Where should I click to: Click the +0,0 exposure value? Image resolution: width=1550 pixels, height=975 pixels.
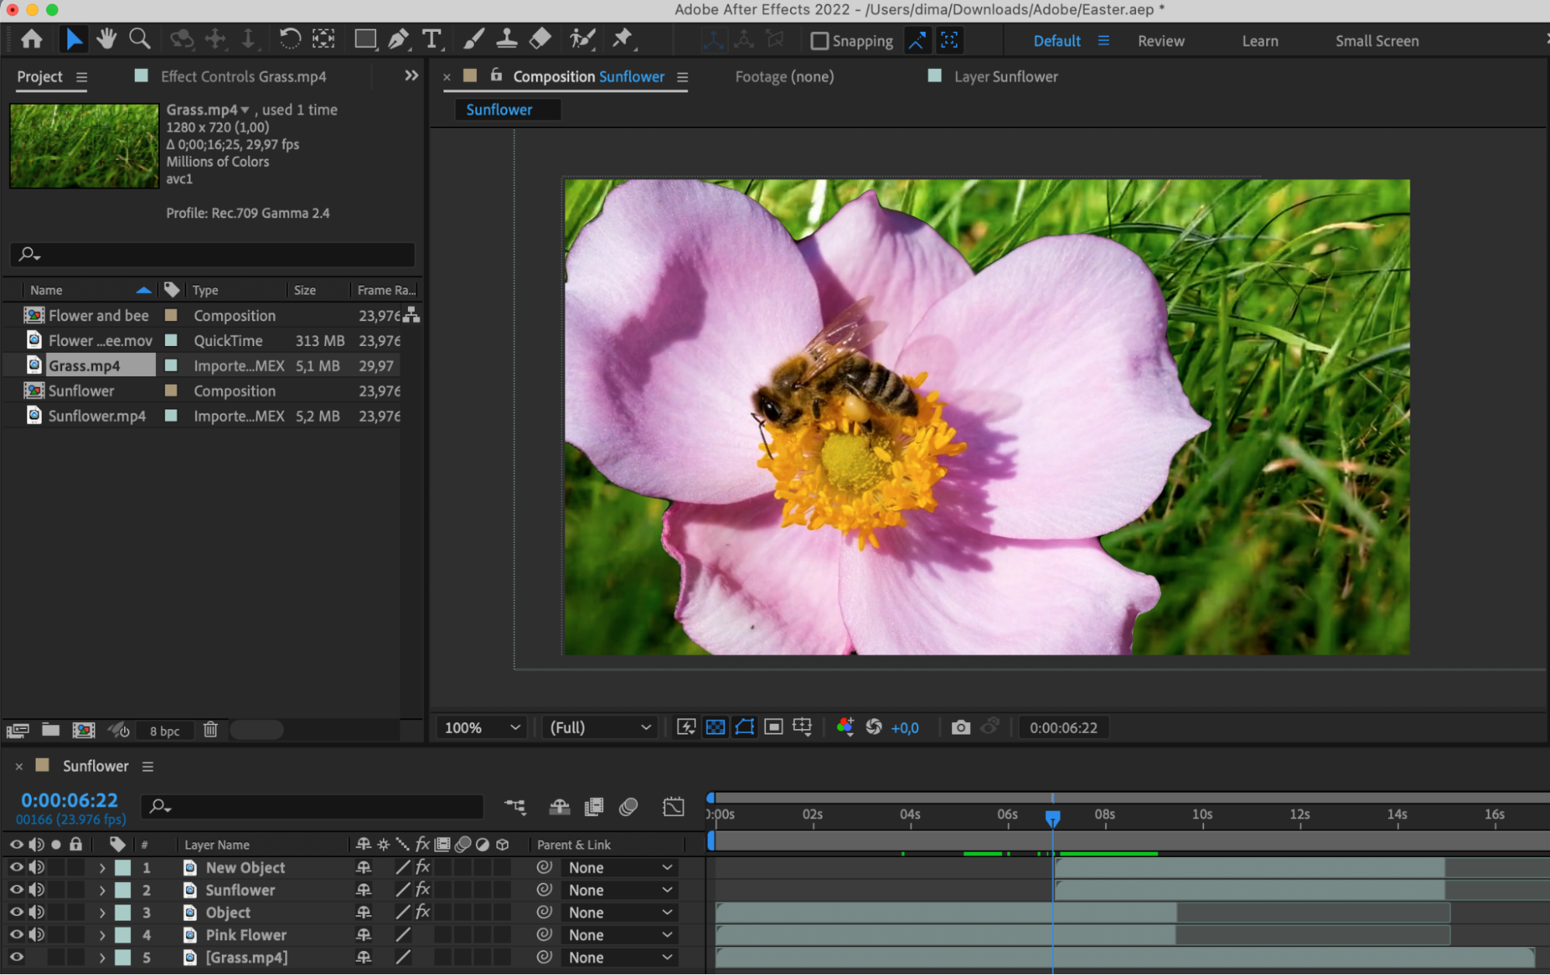(905, 728)
